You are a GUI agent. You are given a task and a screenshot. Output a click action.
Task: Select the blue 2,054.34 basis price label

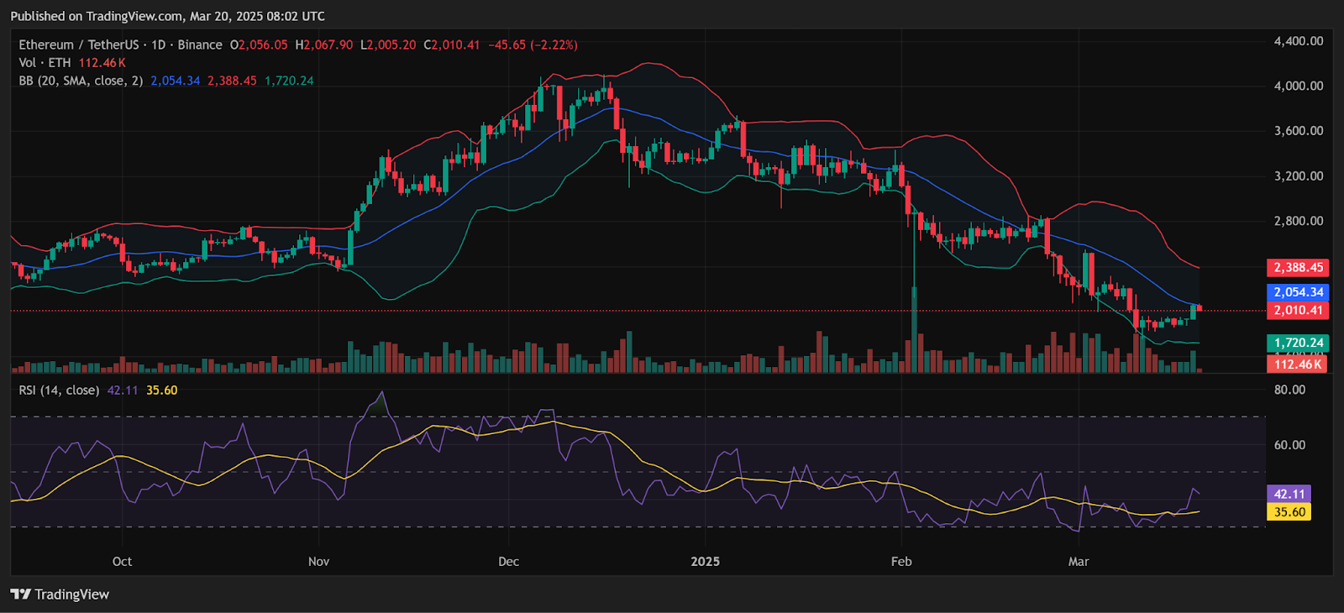coord(1298,292)
